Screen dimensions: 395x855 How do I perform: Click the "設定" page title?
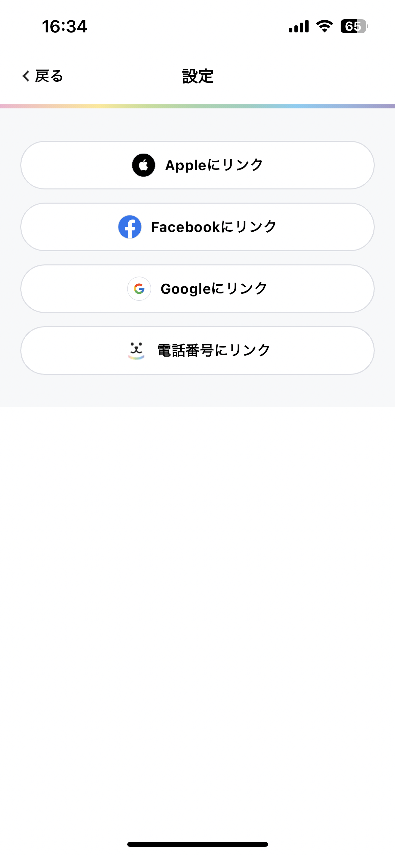[197, 76]
